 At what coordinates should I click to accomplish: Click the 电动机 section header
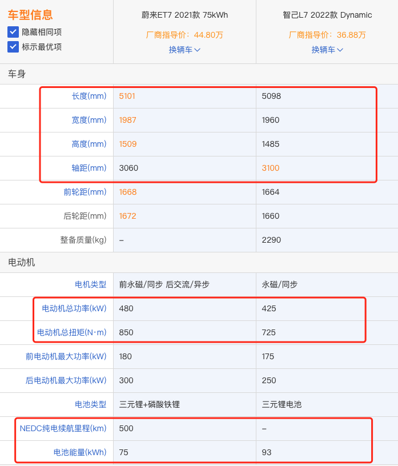[21, 263]
